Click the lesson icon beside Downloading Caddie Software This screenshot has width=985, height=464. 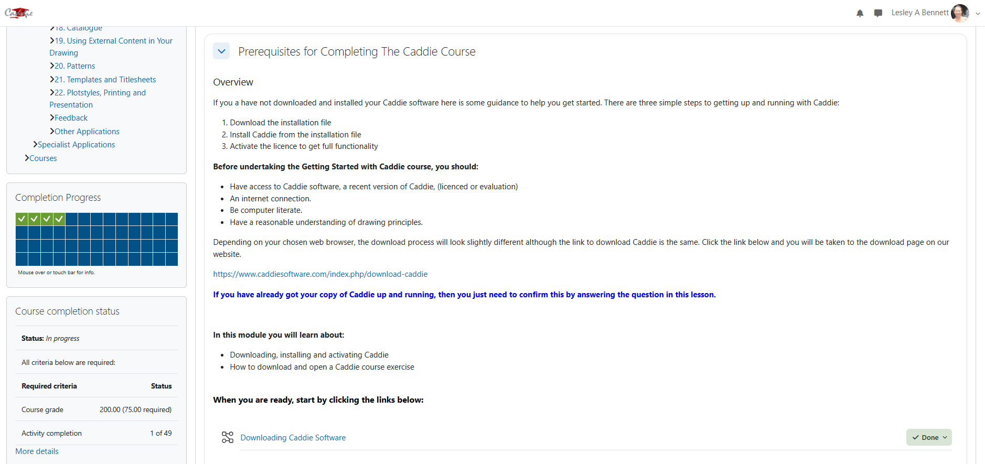click(228, 437)
